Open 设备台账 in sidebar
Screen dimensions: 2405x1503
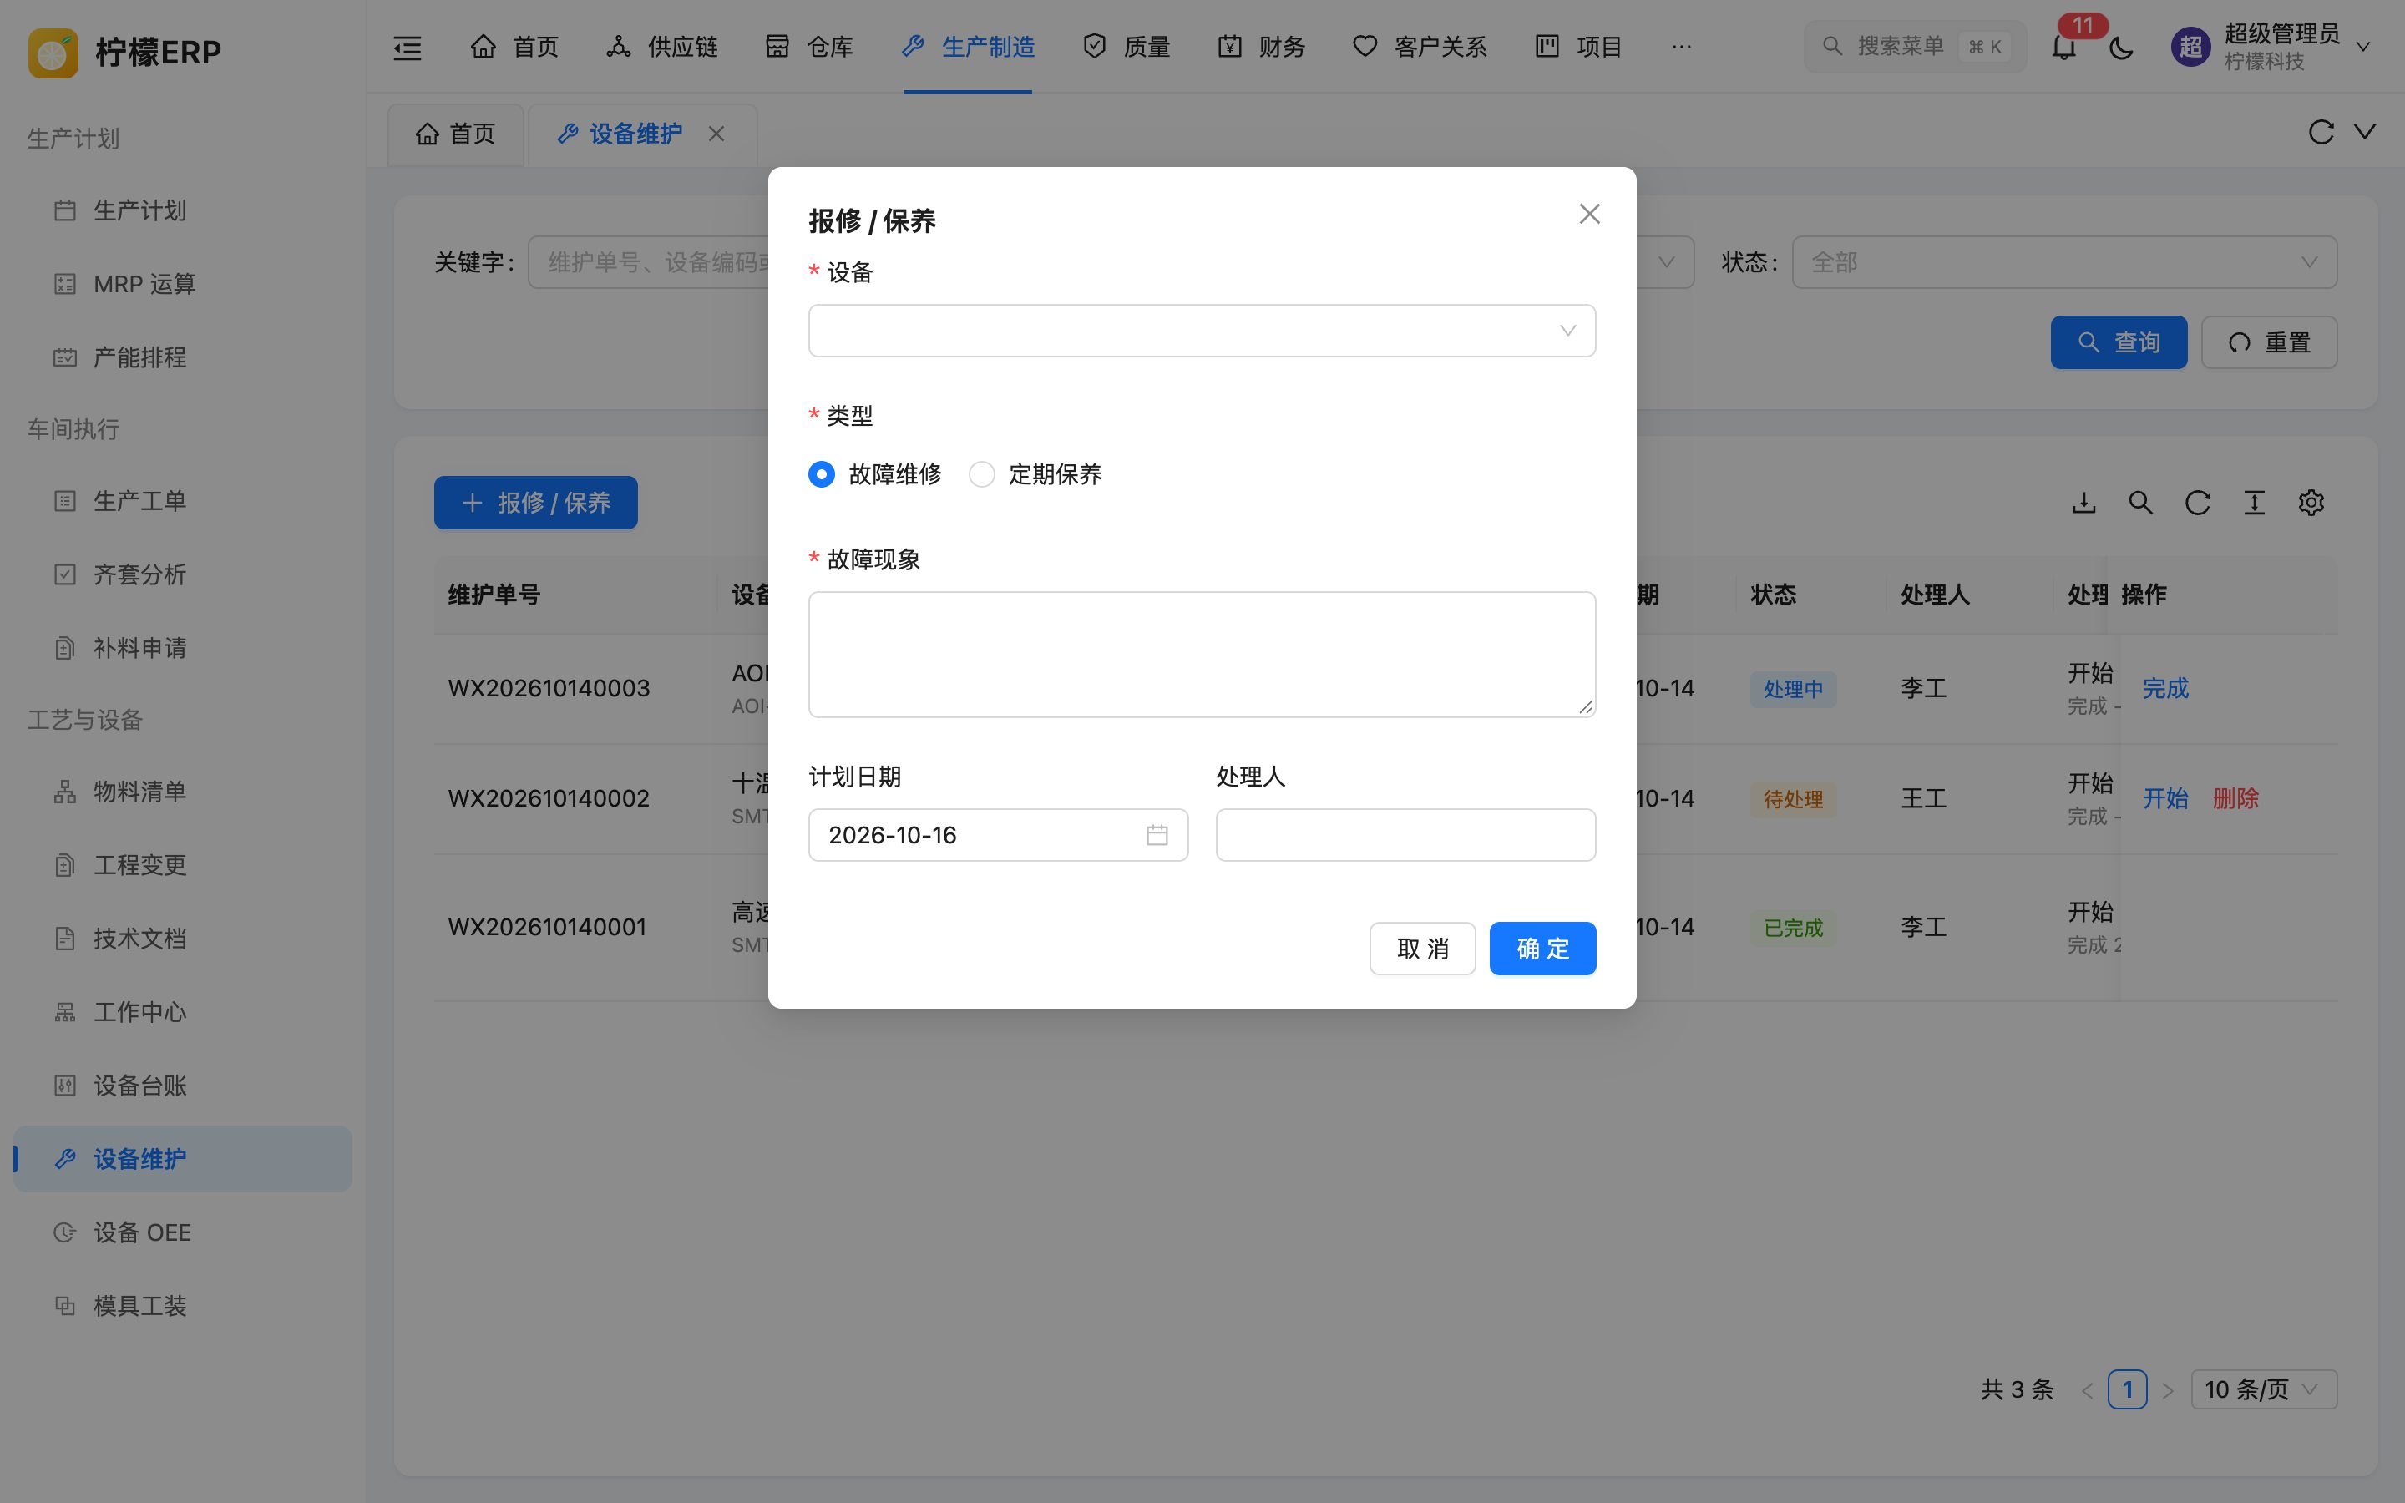tap(182, 1085)
